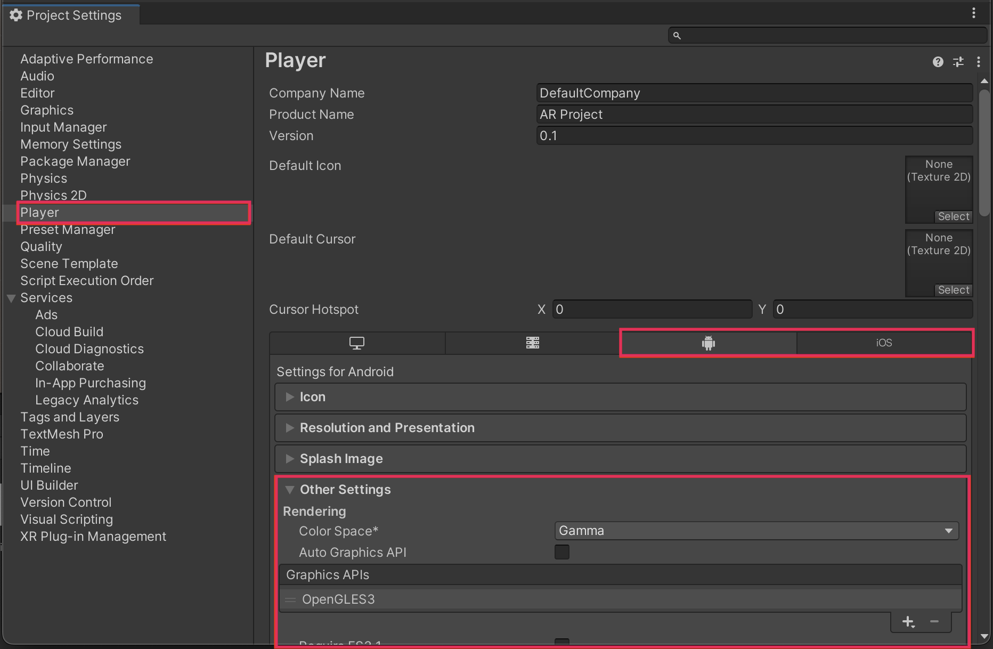Open the Player help documentation icon

(x=938, y=62)
